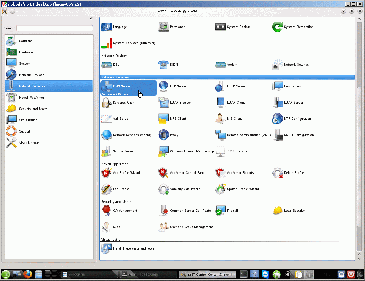Open Install Hypervisor and Tools
Image resolution: width=365 pixels, height=281 pixels.
[127, 249]
